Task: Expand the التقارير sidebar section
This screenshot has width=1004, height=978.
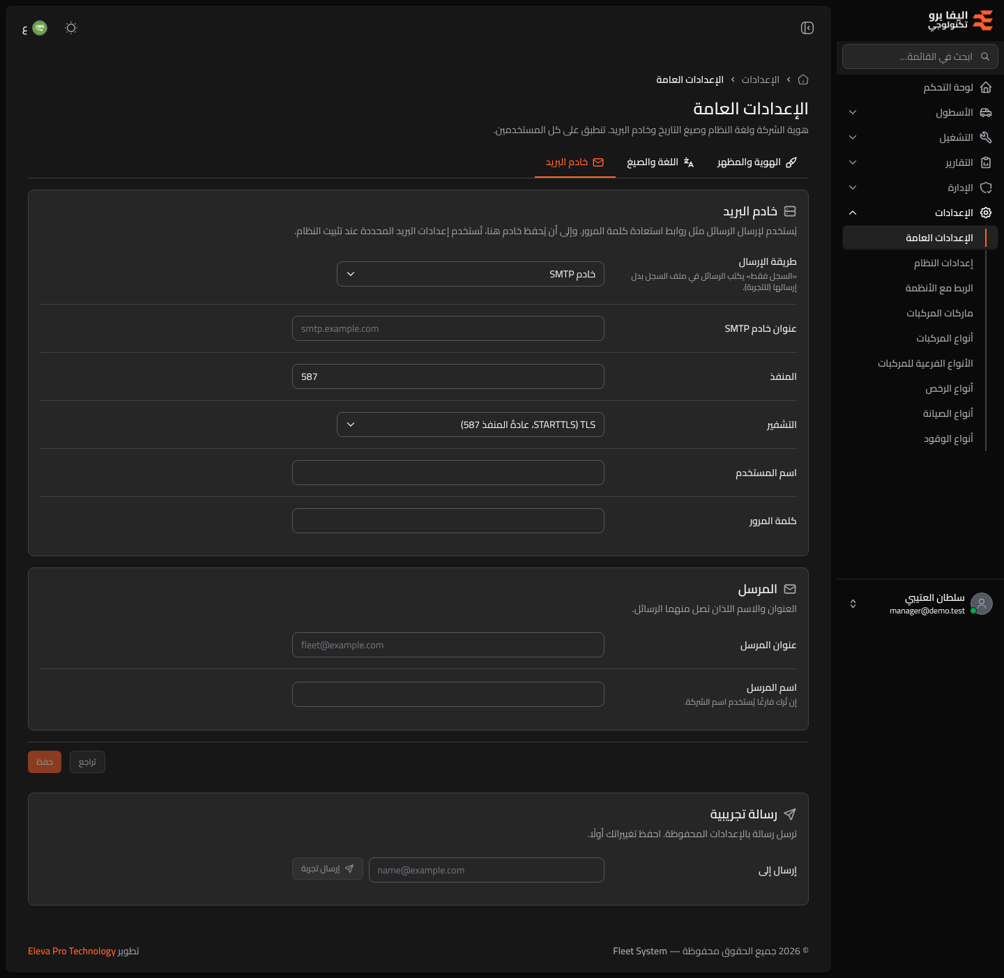Action: click(920, 162)
